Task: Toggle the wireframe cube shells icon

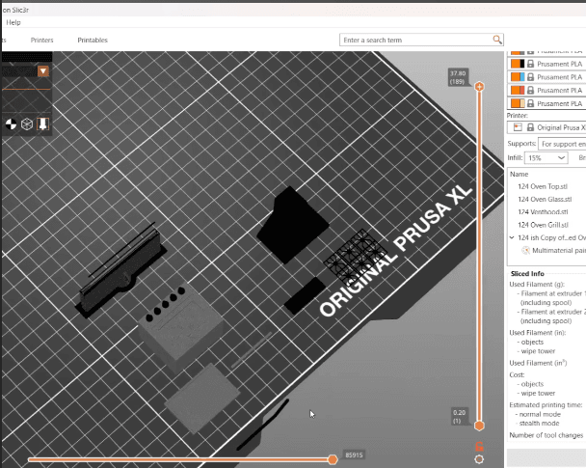Action: pos(27,124)
